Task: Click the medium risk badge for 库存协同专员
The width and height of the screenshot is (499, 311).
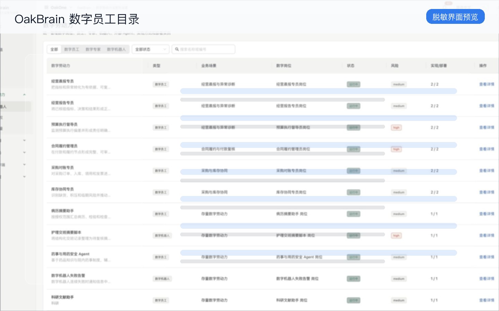Action: coord(399,192)
